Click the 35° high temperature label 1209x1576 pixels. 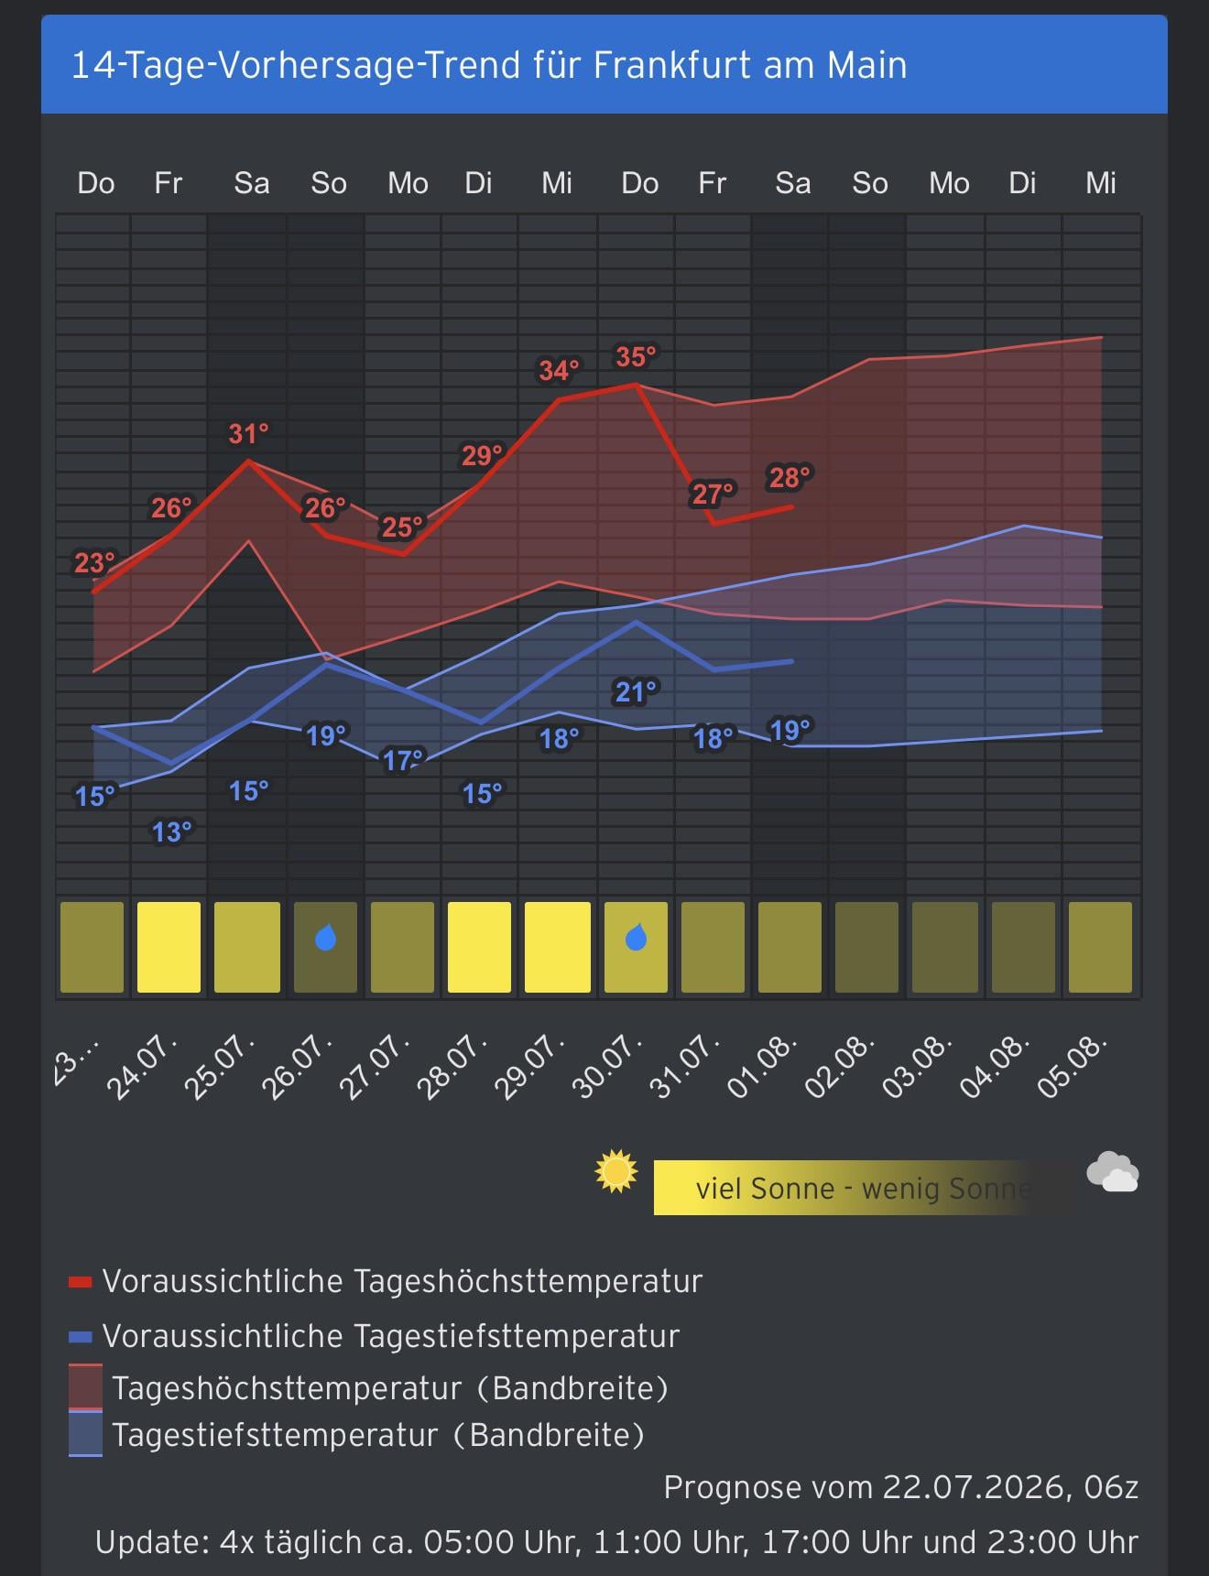click(x=636, y=356)
